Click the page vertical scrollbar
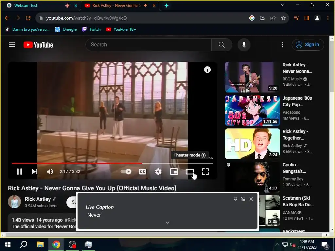The height and width of the screenshot is (251, 335). coord(332,67)
